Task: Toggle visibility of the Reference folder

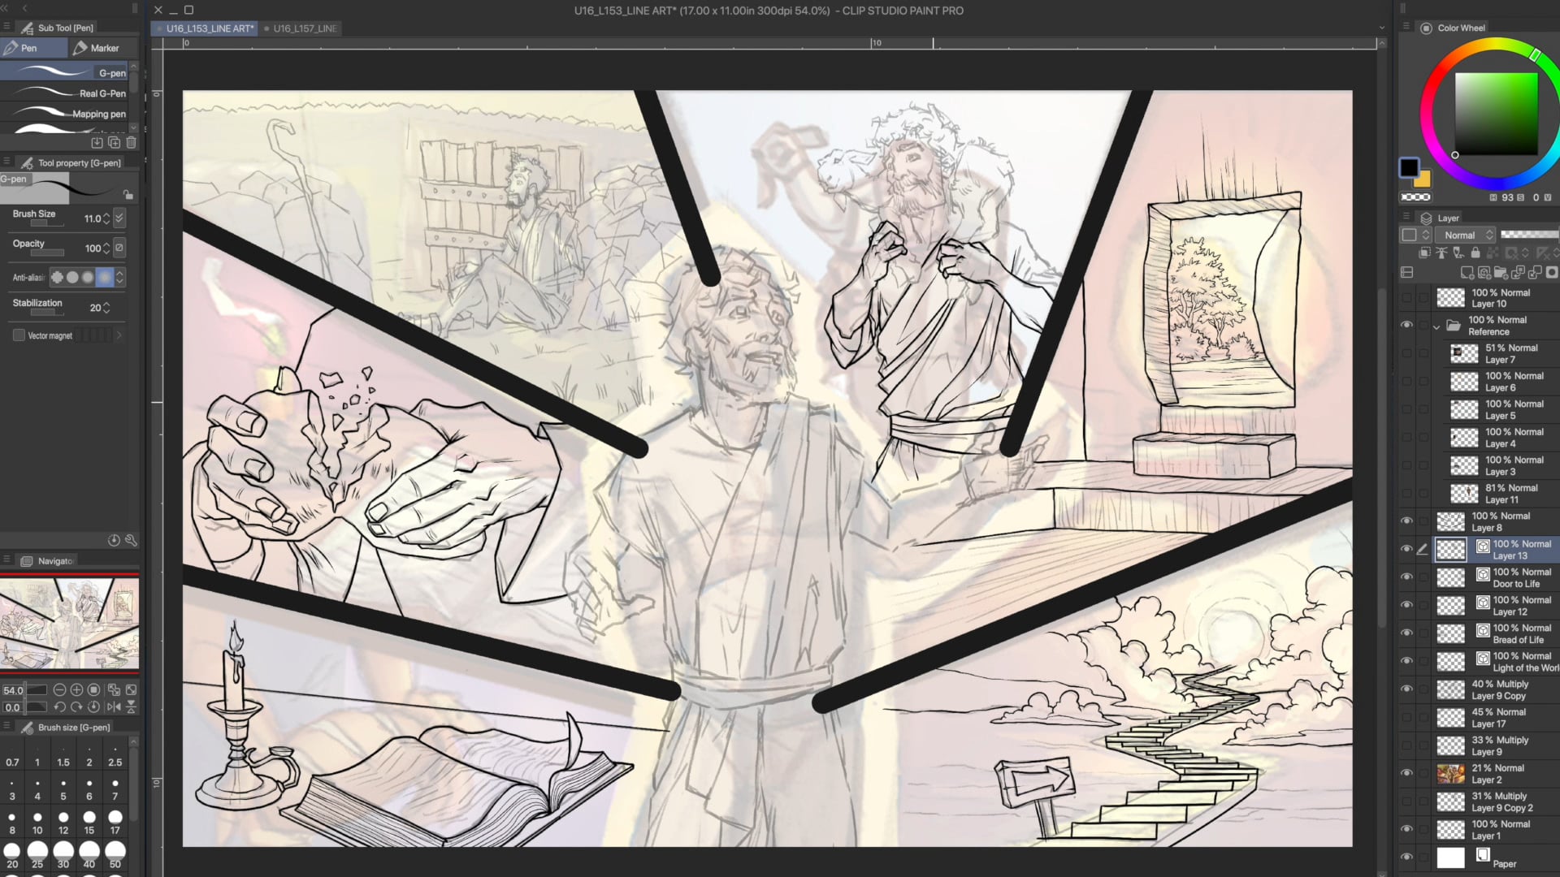Action: 1406,325
